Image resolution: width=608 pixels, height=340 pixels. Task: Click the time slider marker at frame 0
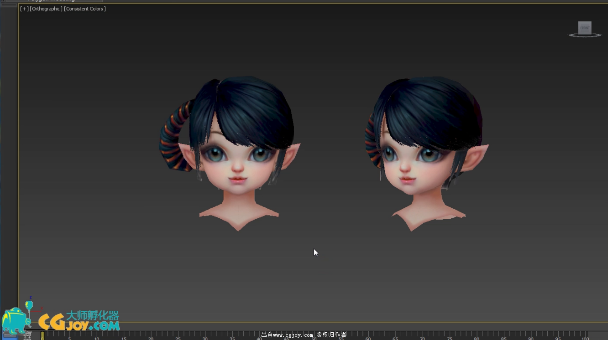[x=42, y=335]
